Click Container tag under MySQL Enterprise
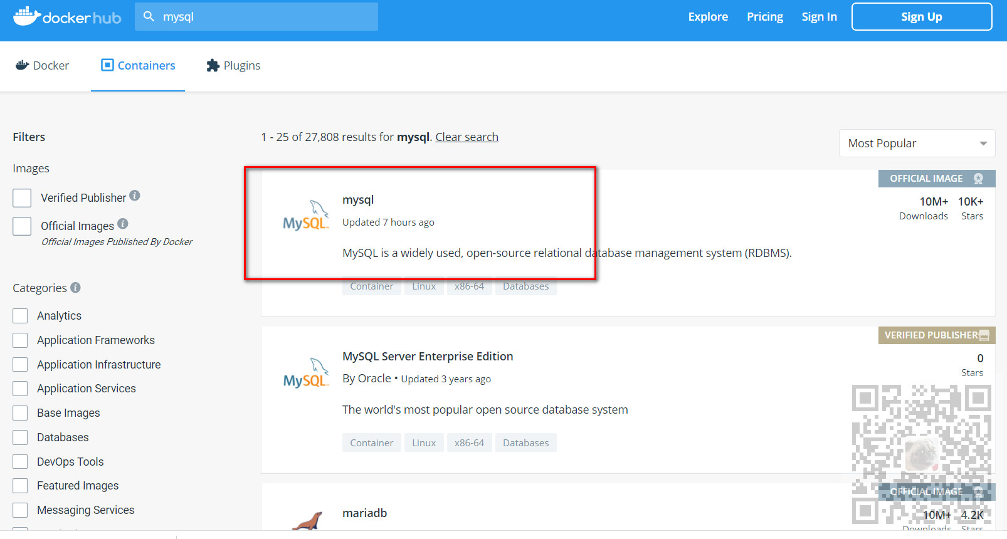Viewport: 1007px width, 539px height. [372, 442]
